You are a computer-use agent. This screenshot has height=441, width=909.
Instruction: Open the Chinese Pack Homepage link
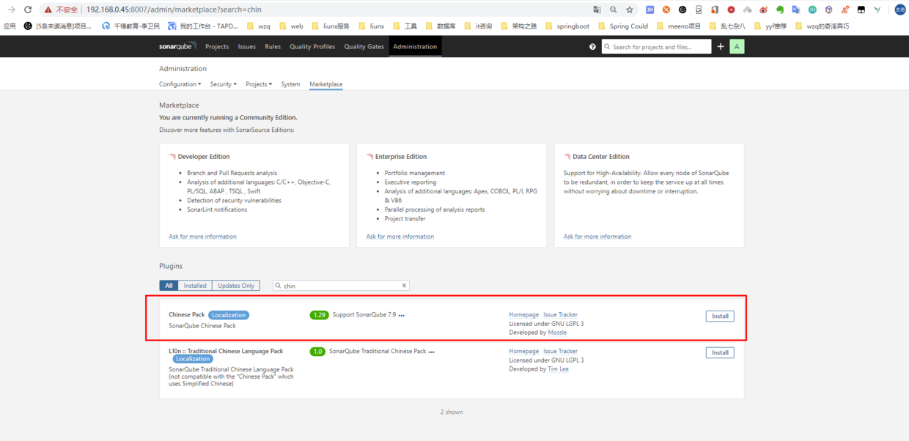point(524,315)
